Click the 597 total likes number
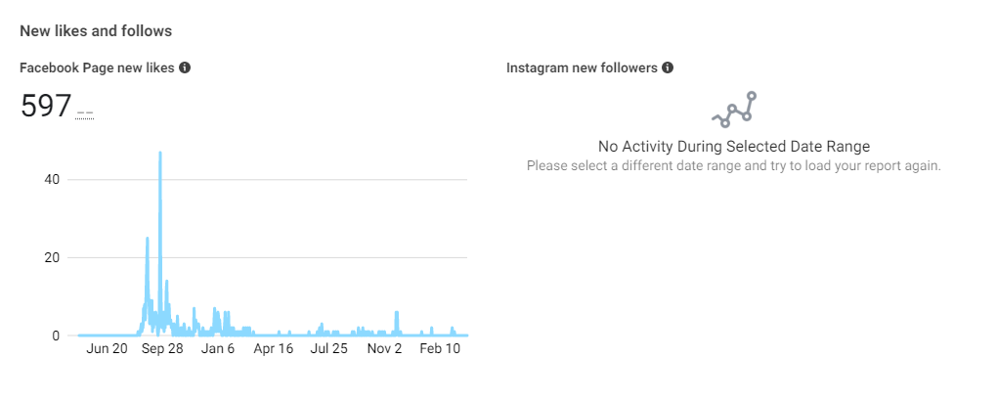 (x=46, y=107)
